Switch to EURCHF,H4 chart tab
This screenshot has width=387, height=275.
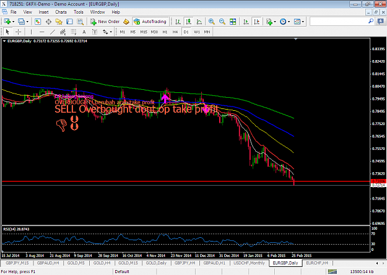(317, 263)
